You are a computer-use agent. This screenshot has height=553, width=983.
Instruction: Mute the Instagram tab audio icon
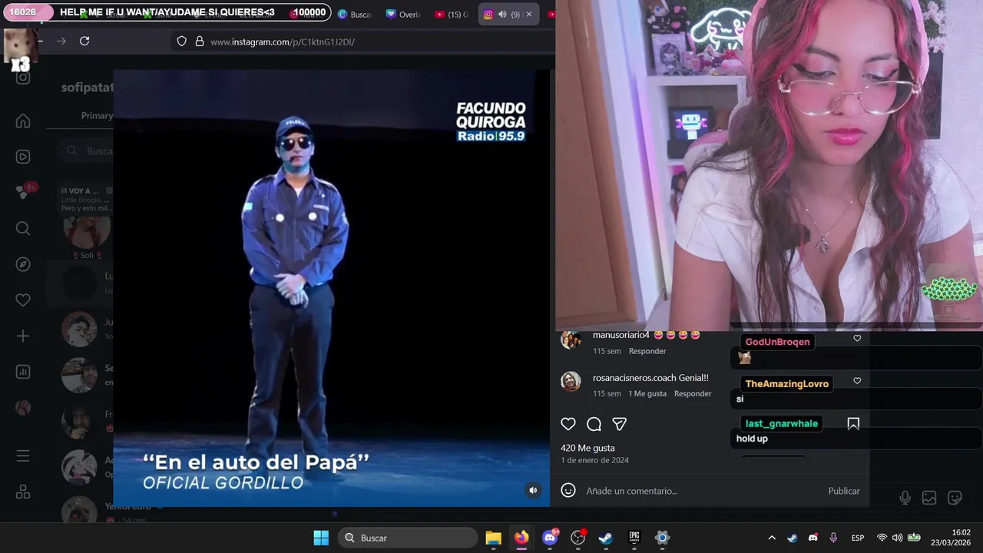(x=502, y=15)
